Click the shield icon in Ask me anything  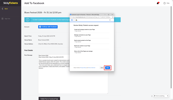[168, 96]
